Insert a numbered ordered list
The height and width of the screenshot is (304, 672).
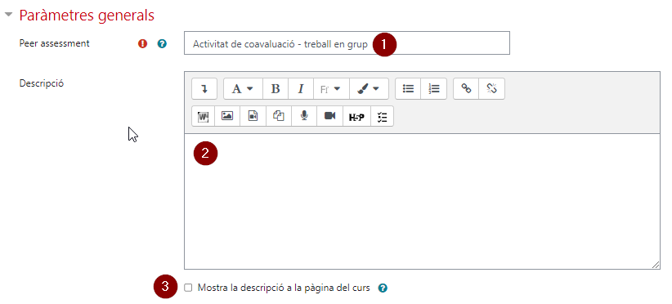pos(434,88)
